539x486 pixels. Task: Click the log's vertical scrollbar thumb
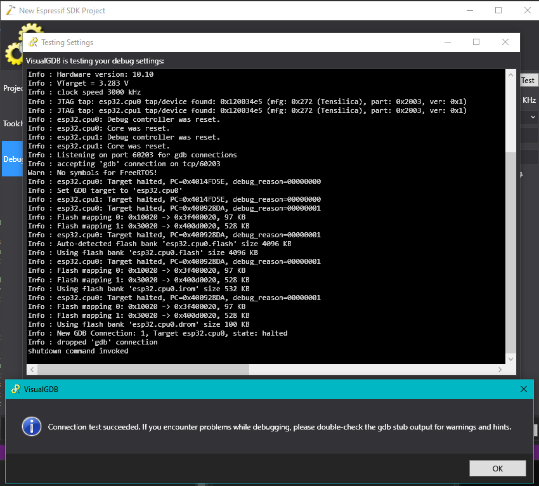point(510,252)
